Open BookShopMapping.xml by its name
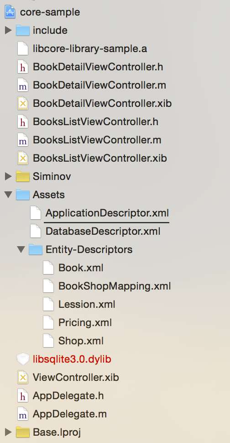Viewport: 230px width, 443px height. [115, 286]
